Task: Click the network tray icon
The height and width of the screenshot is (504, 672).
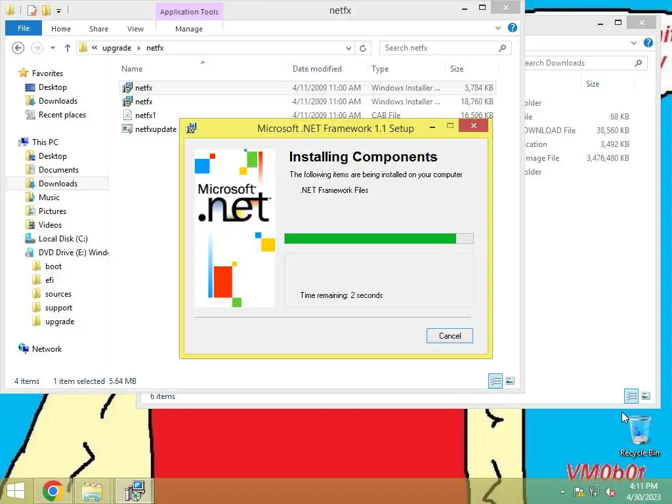Action: point(595,492)
